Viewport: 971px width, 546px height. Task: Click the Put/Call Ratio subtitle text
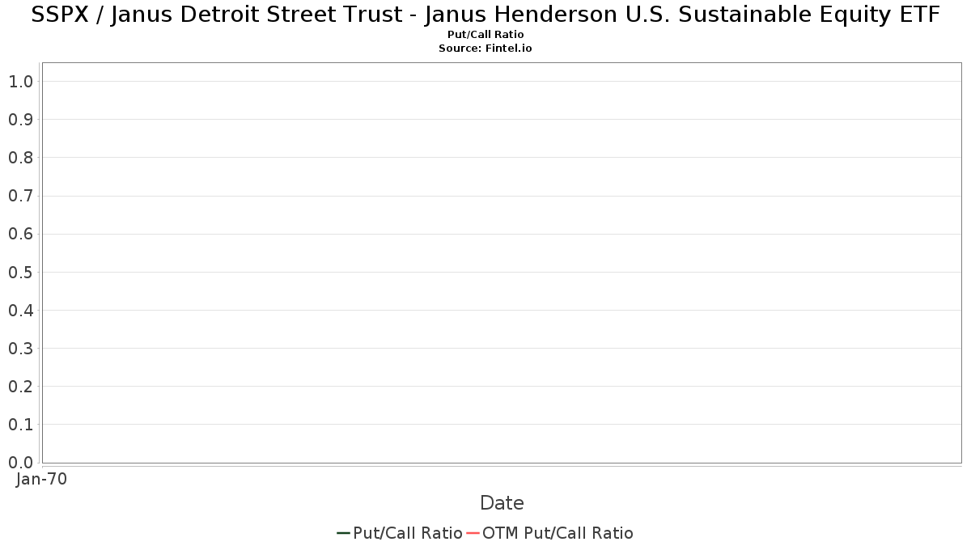click(485, 35)
